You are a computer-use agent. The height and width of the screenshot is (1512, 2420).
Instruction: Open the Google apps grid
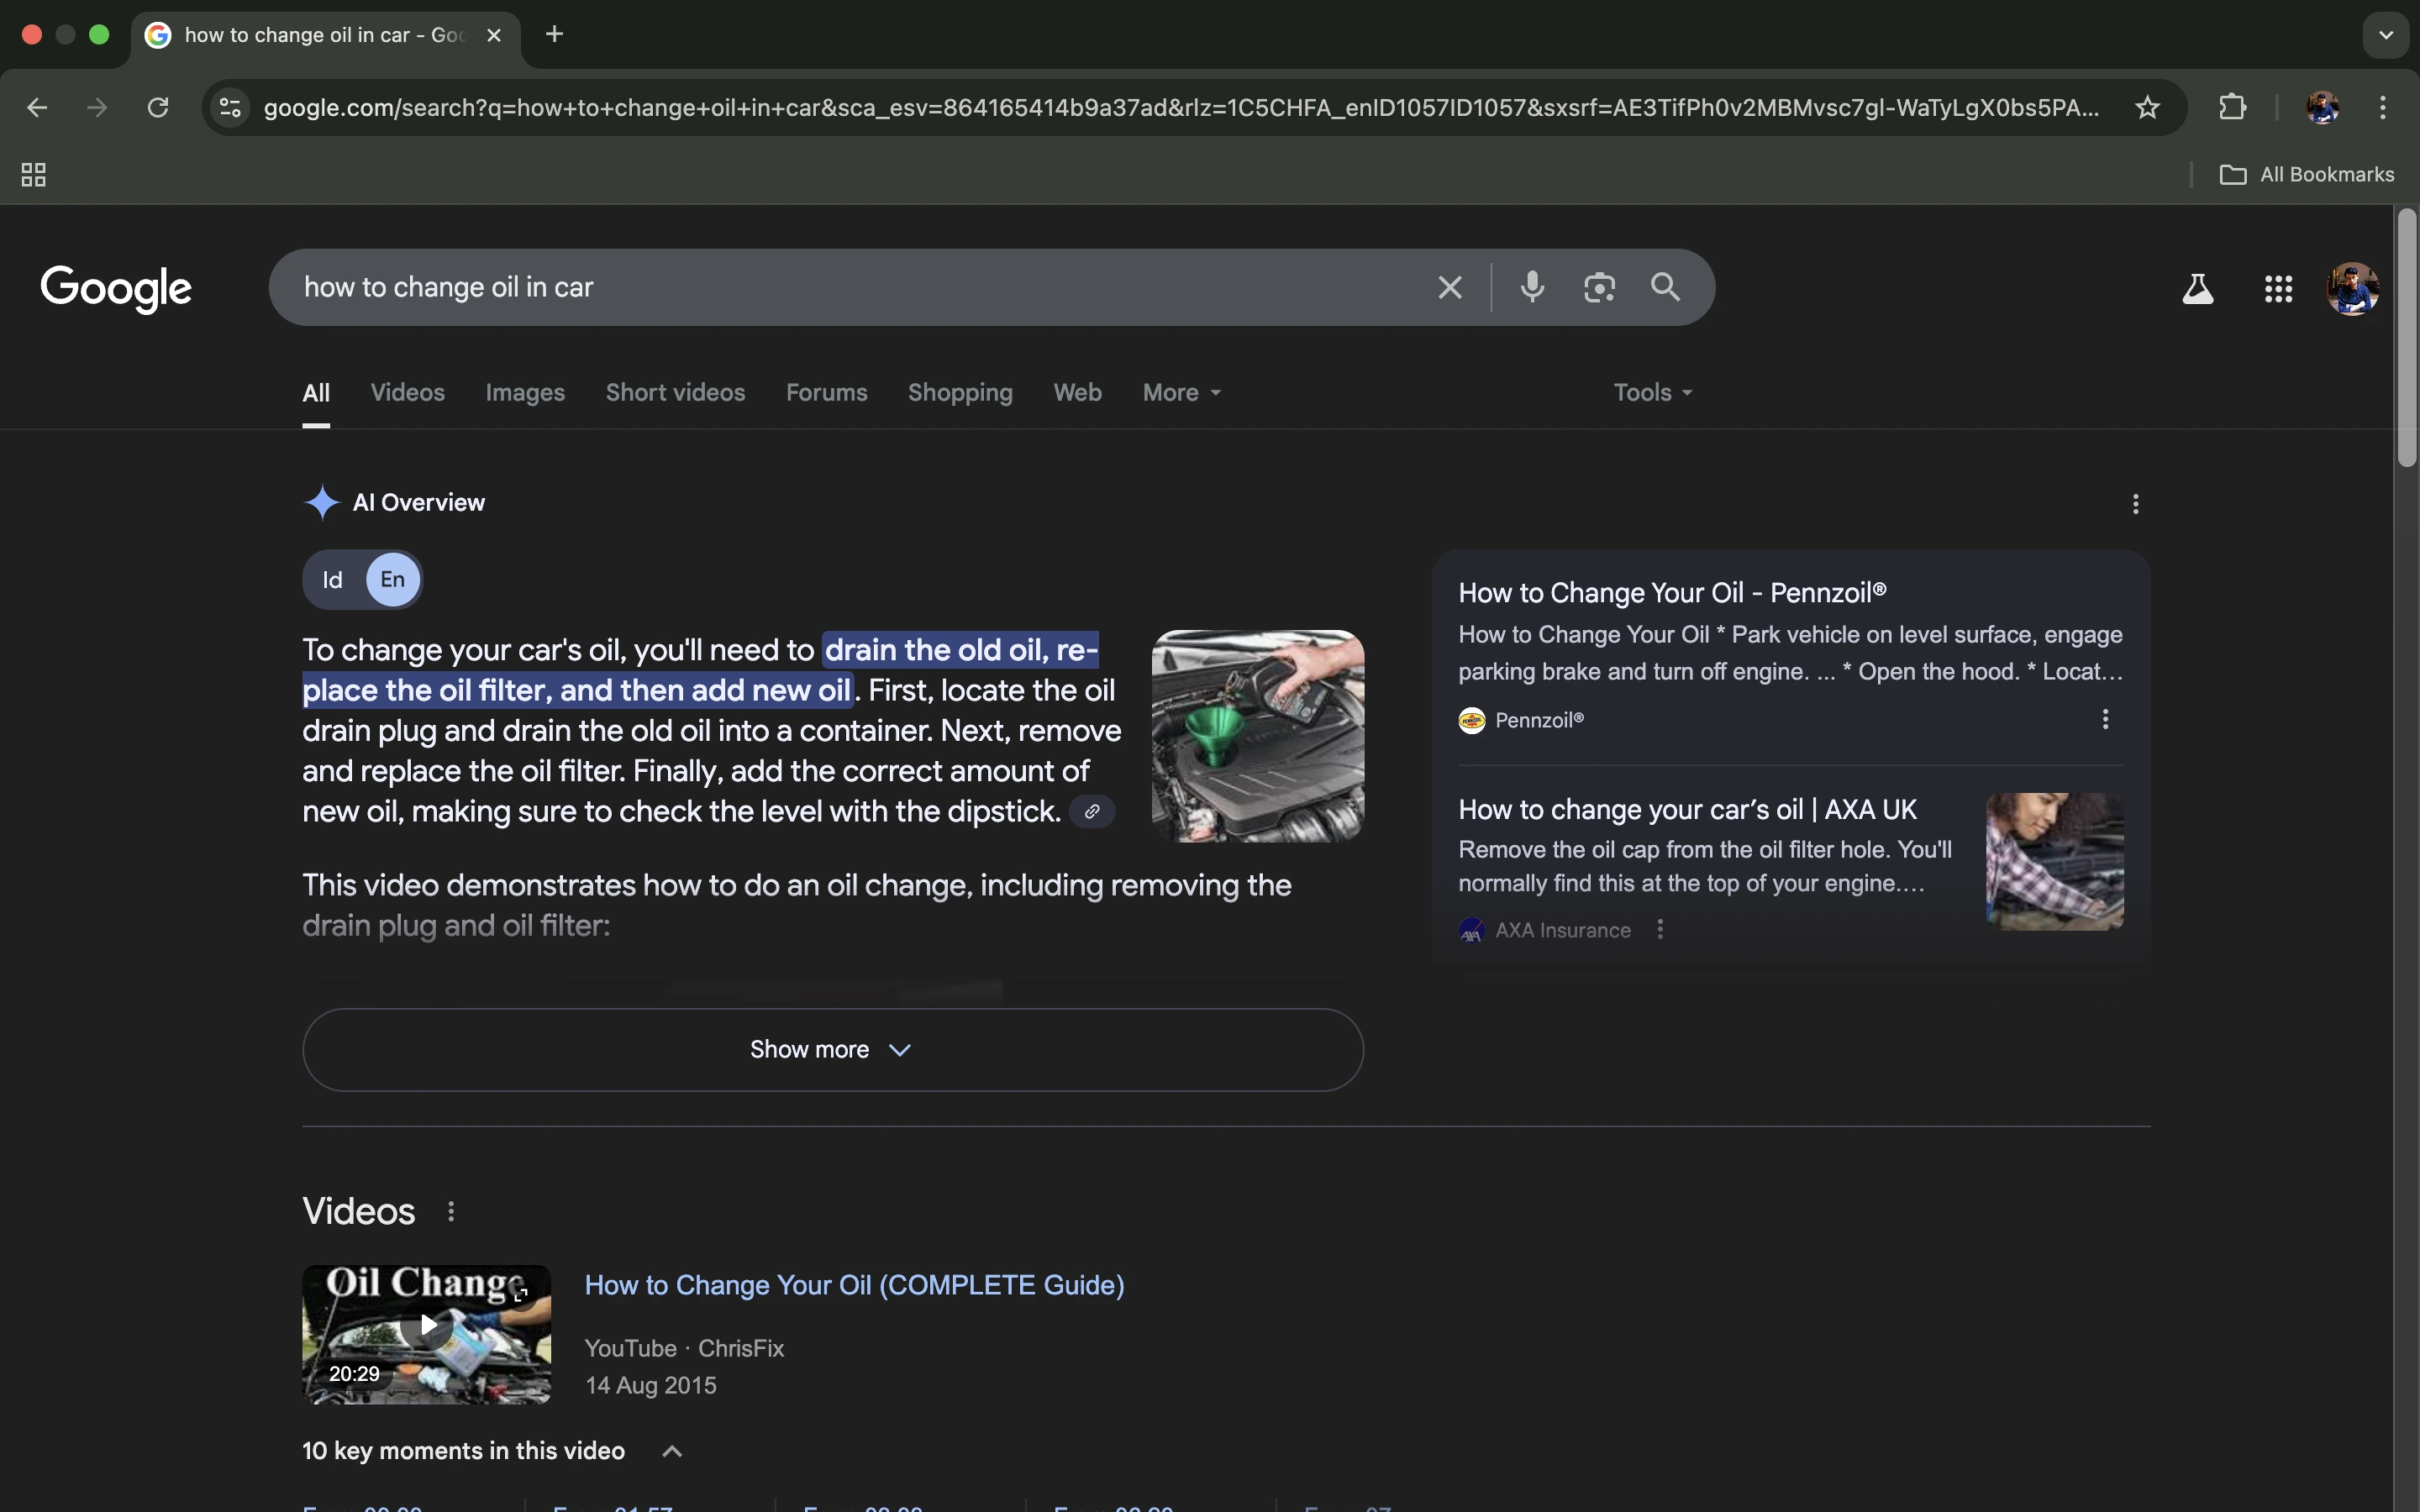pyautogui.click(x=2278, y=289)
